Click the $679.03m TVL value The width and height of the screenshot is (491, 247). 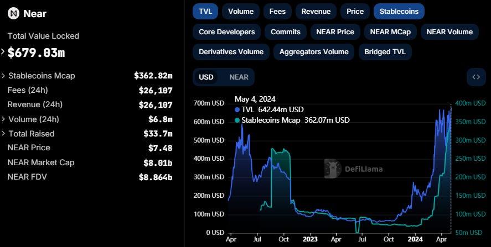(x=36, y=53)
